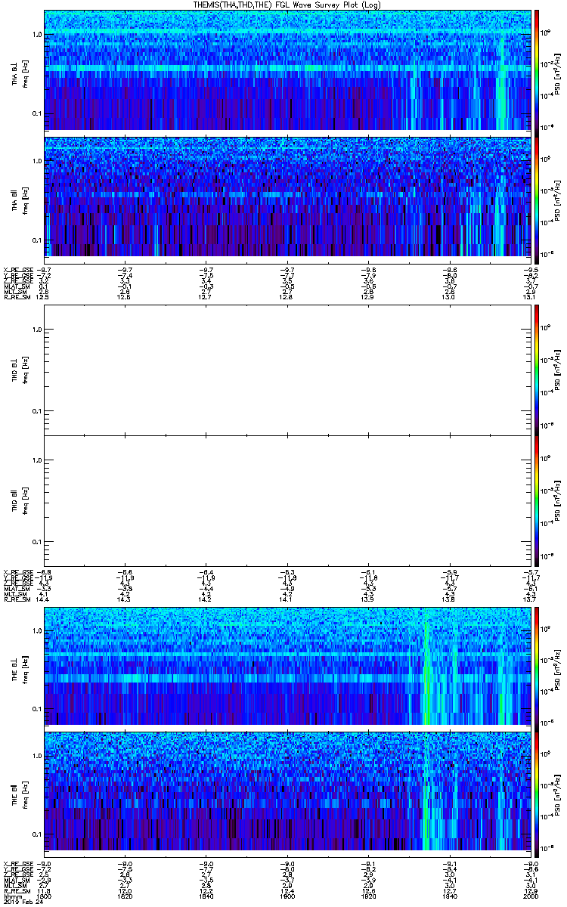Image resolution: width=567 pixels, height=907 pixels.
Task: Click the 1.0 tick of THD B⊥ panel
Action: click(x=37, y=329)
